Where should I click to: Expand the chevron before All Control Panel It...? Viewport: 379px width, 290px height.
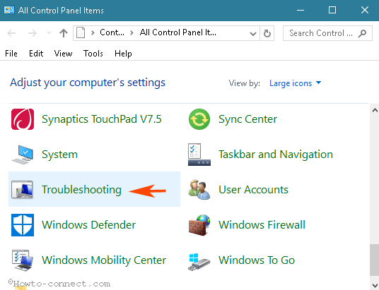(x=132, y=33)
